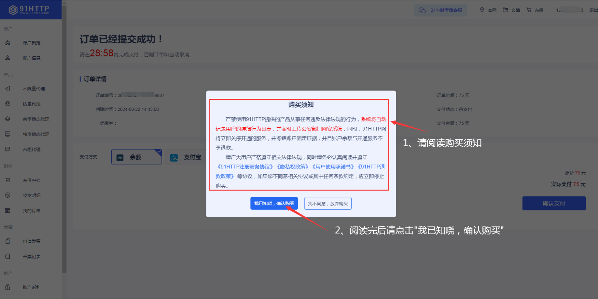This screenshot has height=299, width=598.
Task: Click 创建时间：2024-08-22 14:43:00 text
Action: coord(127,109)
